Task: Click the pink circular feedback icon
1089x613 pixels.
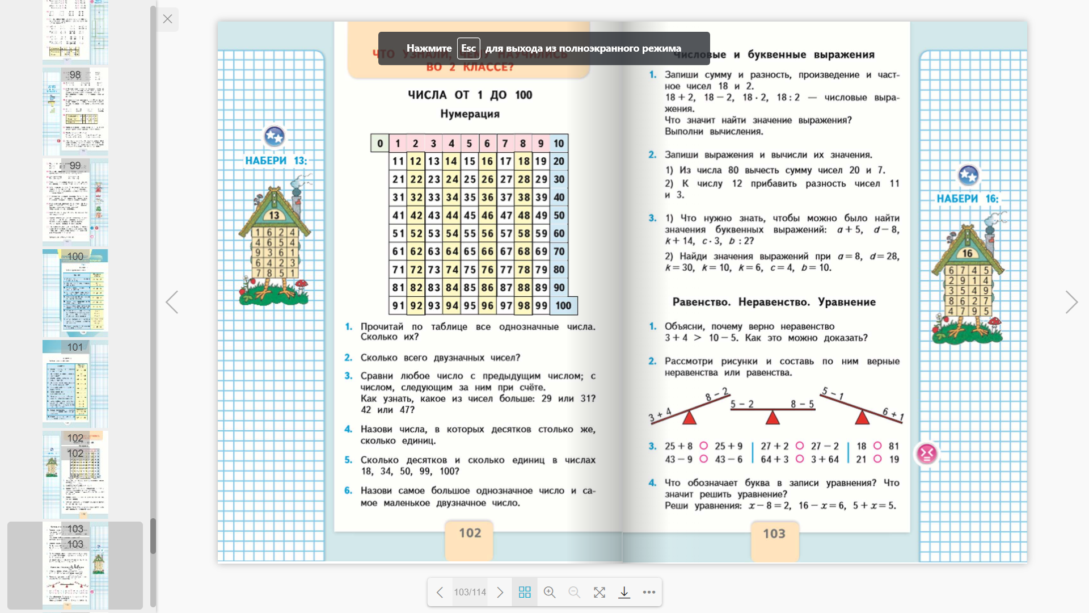Action: coord(927,454)
